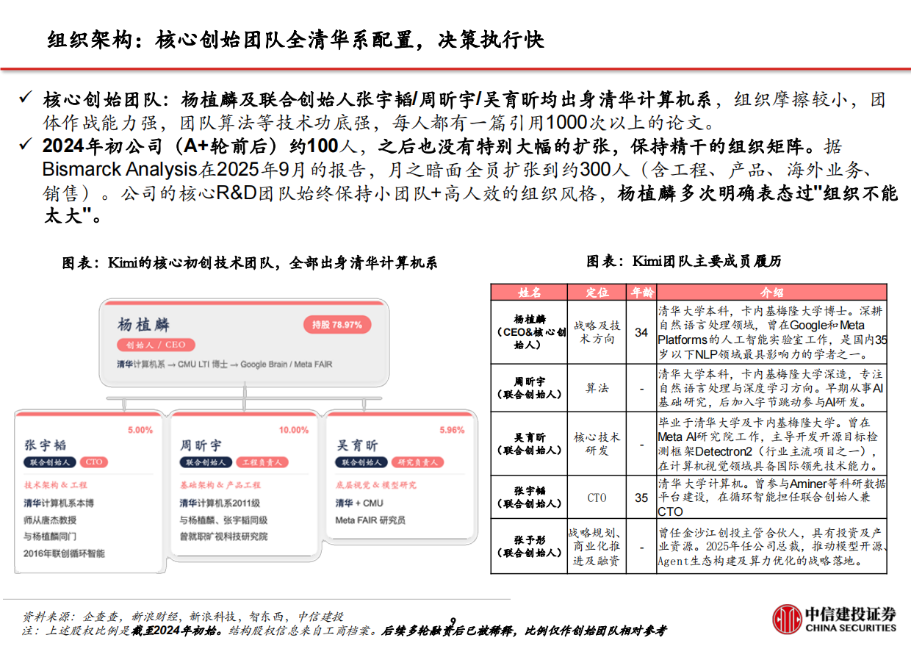Click the 5.96% share figure on 吴育昕 card

coord(452,430)
